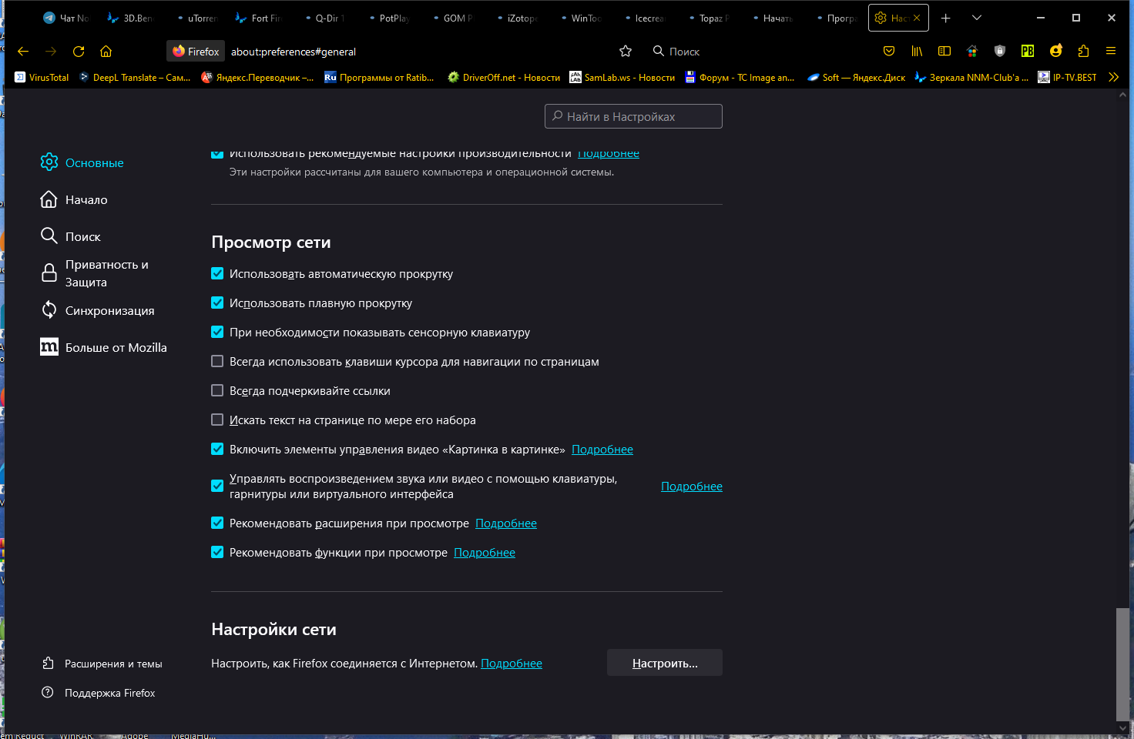Click the colorful house extension icon
This screenshot has height=739, width=1134.
point(972,51)
